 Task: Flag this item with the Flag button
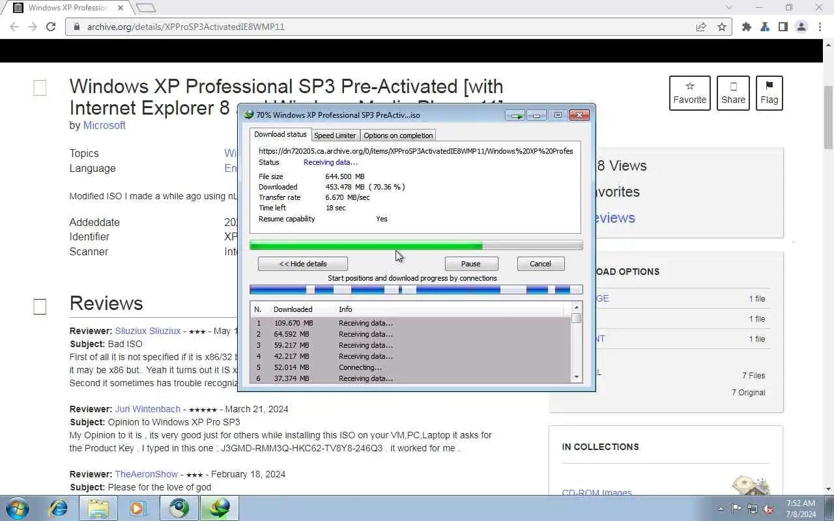tap(769, 93)
